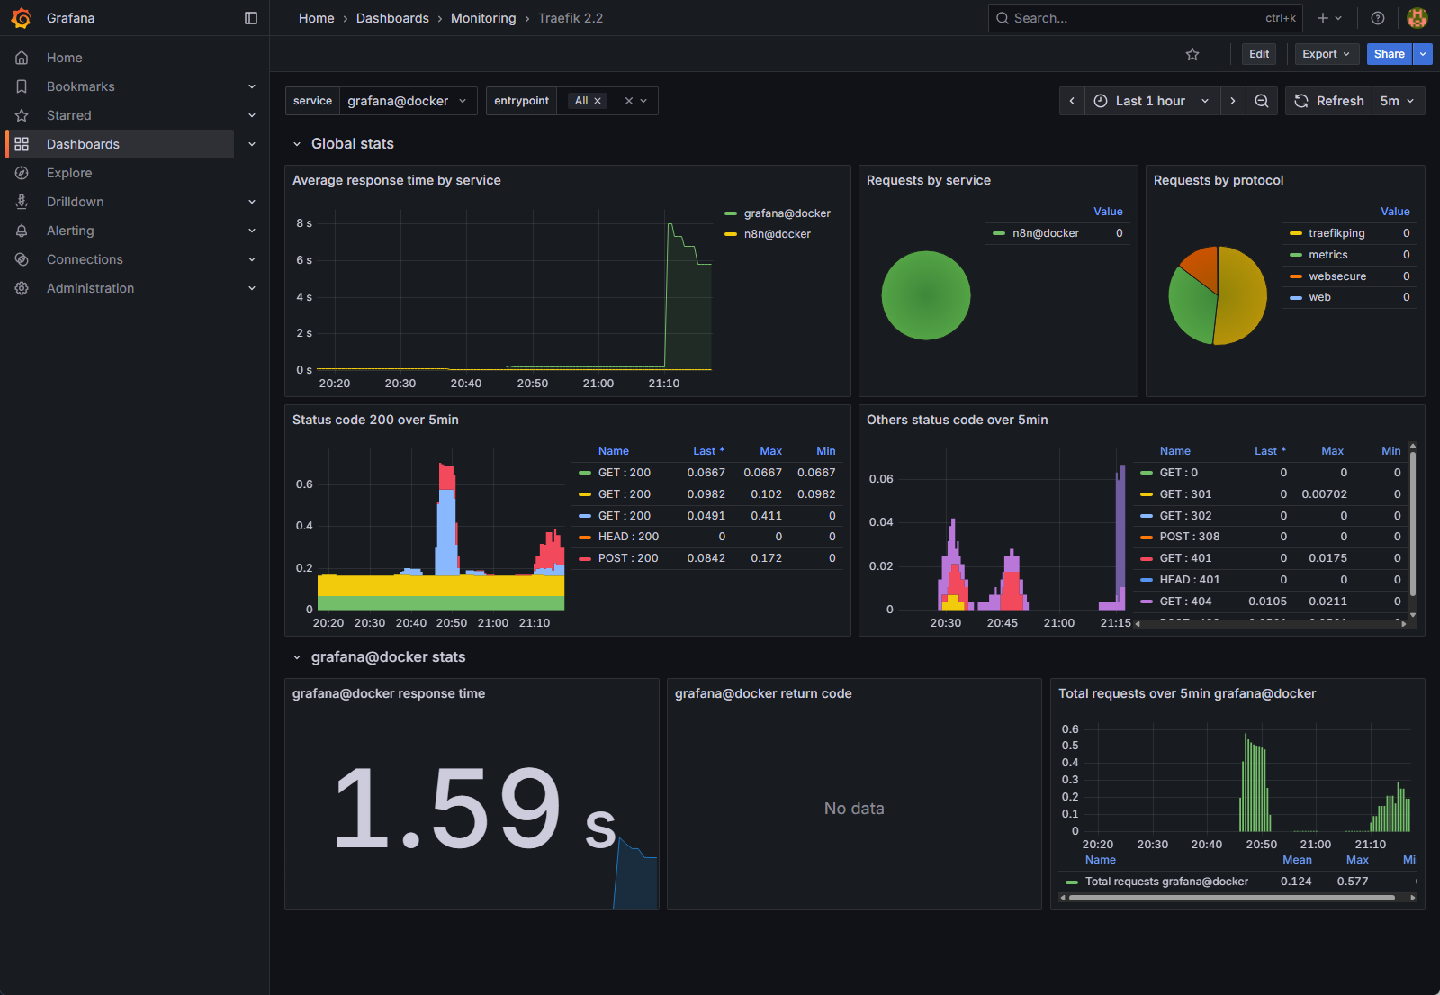The height and width of the screenshot is (995, 1440).
Task: Click the Grafana logo icon
Action: pyautogui.click(x=22, y=18)
